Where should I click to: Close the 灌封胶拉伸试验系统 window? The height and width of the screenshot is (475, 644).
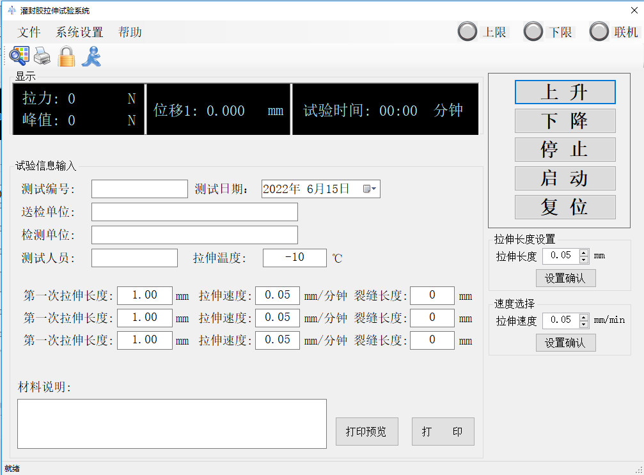[x=634, y=10]
